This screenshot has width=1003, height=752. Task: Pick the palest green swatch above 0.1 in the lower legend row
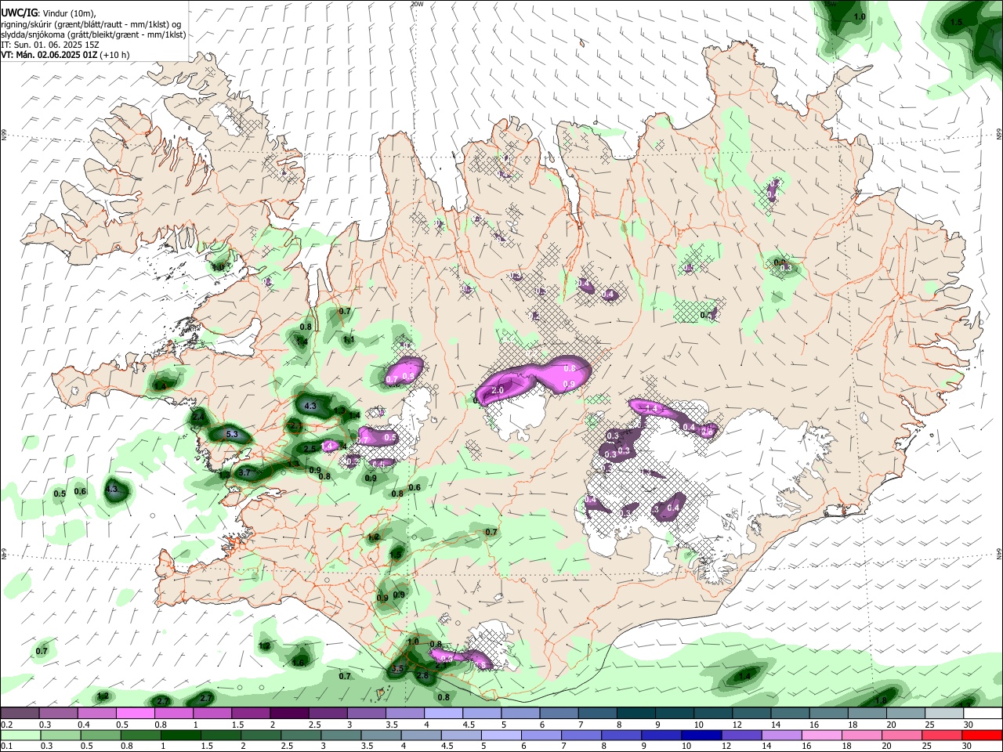(x=20, y=735)
